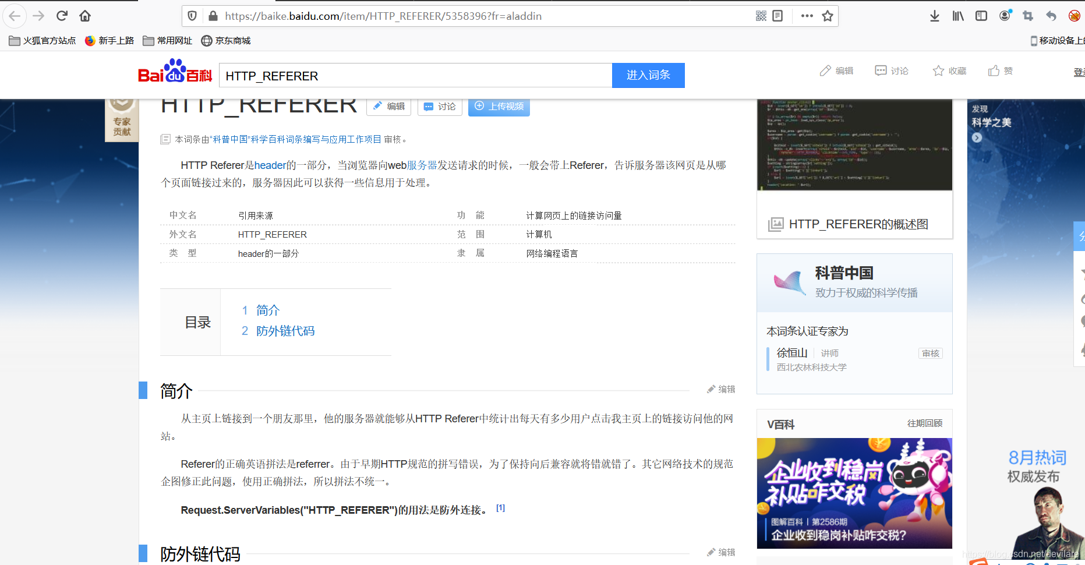The image size is (1085, 565).
Task: Click the Firefox account icon
Action: point(1004,16)
